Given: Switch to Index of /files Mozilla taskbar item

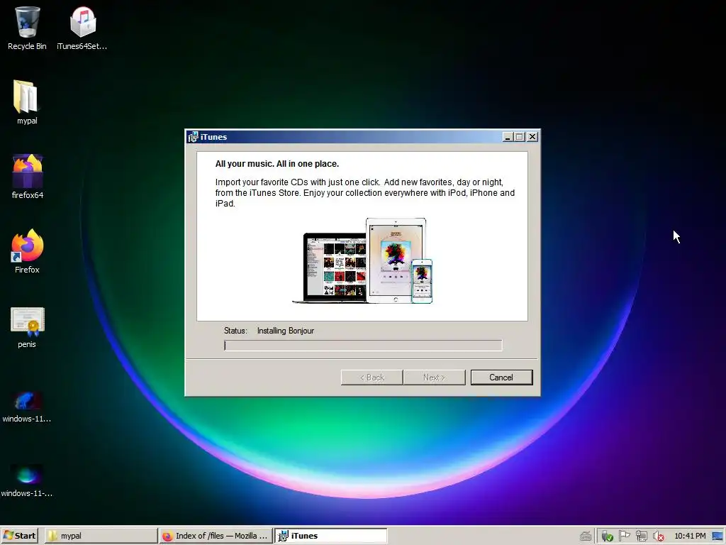Looking at the screenshot, I should point(216,536).
